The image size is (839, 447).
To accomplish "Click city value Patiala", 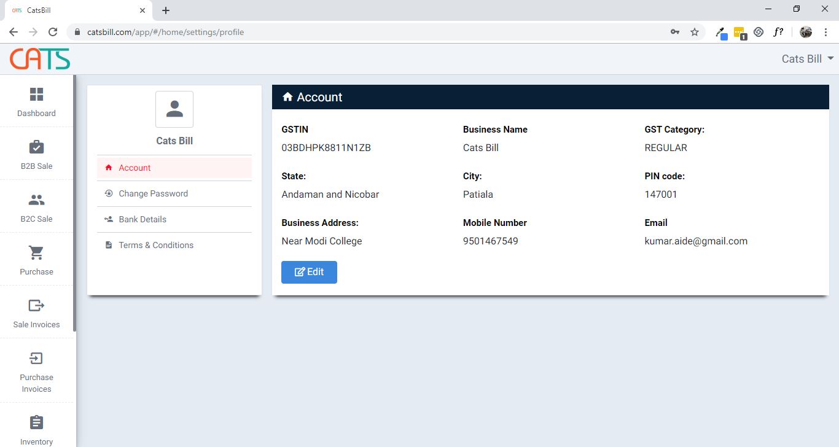I will (478, 195).
